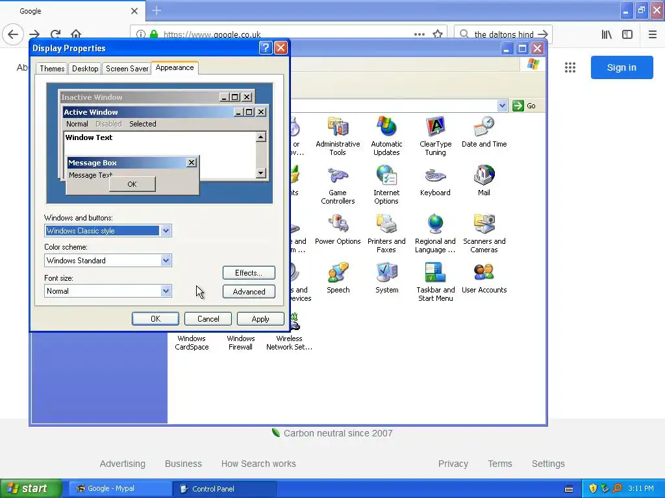Open the browser hamburger menu

(x=653, y=34)
